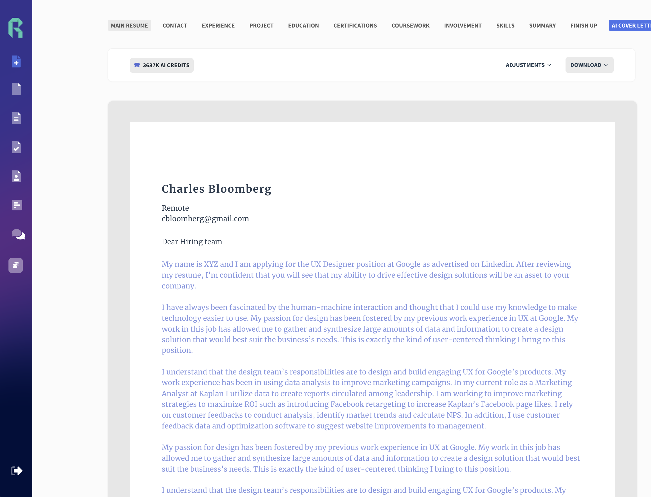Click the EXPERIENCE navigation item
651x497 pixels.
pyautogui.click(x=218, y=25)
